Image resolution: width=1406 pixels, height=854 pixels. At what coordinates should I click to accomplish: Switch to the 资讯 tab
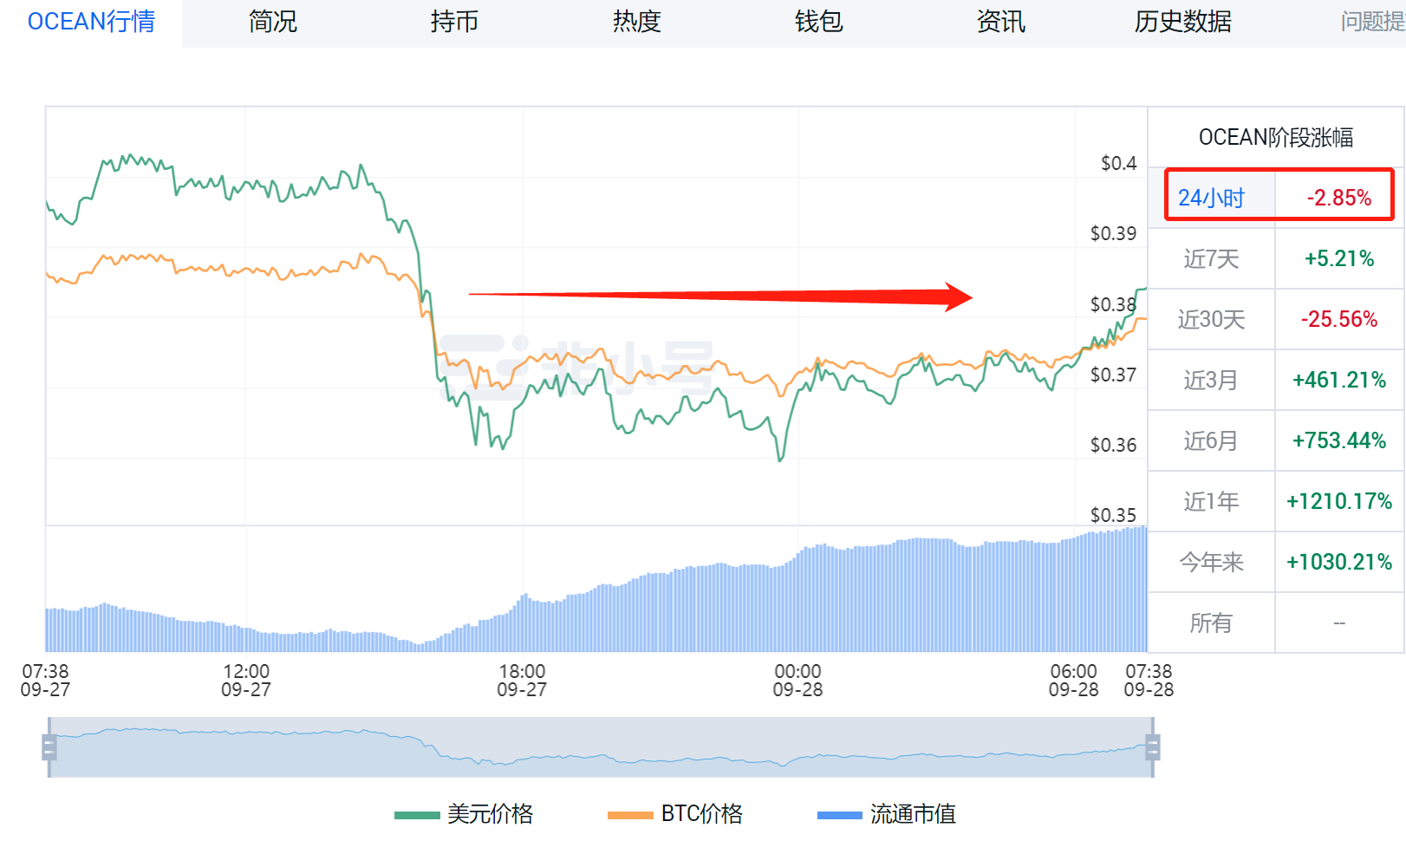[x=1001, y=22]
